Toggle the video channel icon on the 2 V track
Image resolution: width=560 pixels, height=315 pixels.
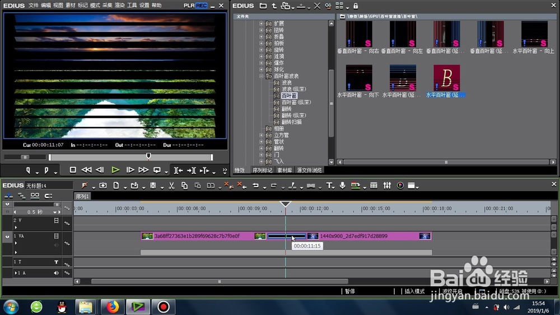pyautogui.click(x=57, y=221)
